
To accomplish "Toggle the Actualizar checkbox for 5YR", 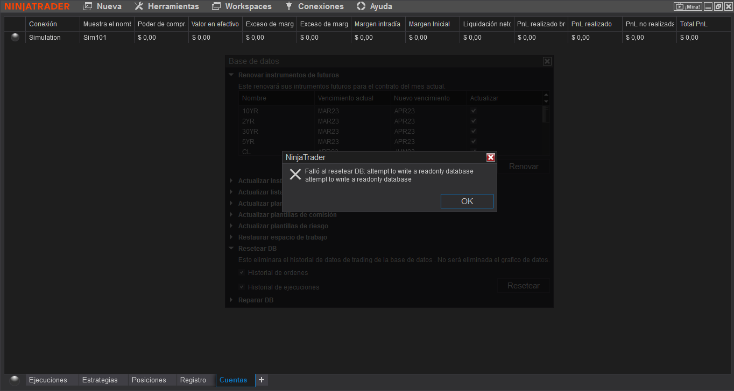I will point(474,141).
